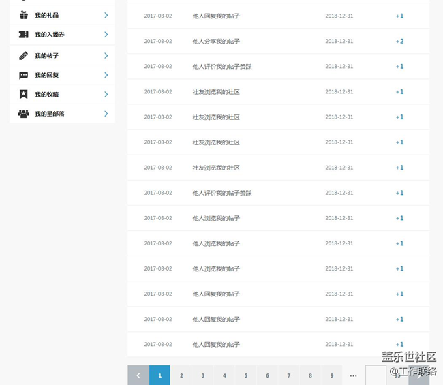The image size is (443, 385).
Task: Jump to page 8
Action: click(310, 375)
